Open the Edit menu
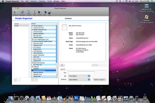155x103 pixels. [x=27, y=1]
